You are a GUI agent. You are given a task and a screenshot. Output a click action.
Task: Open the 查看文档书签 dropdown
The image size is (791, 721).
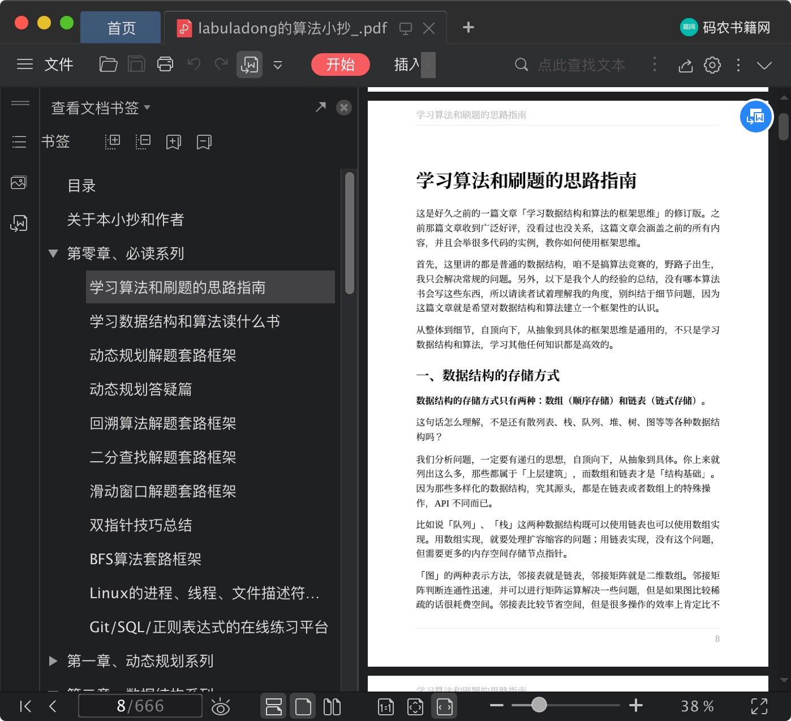(101, 108)
